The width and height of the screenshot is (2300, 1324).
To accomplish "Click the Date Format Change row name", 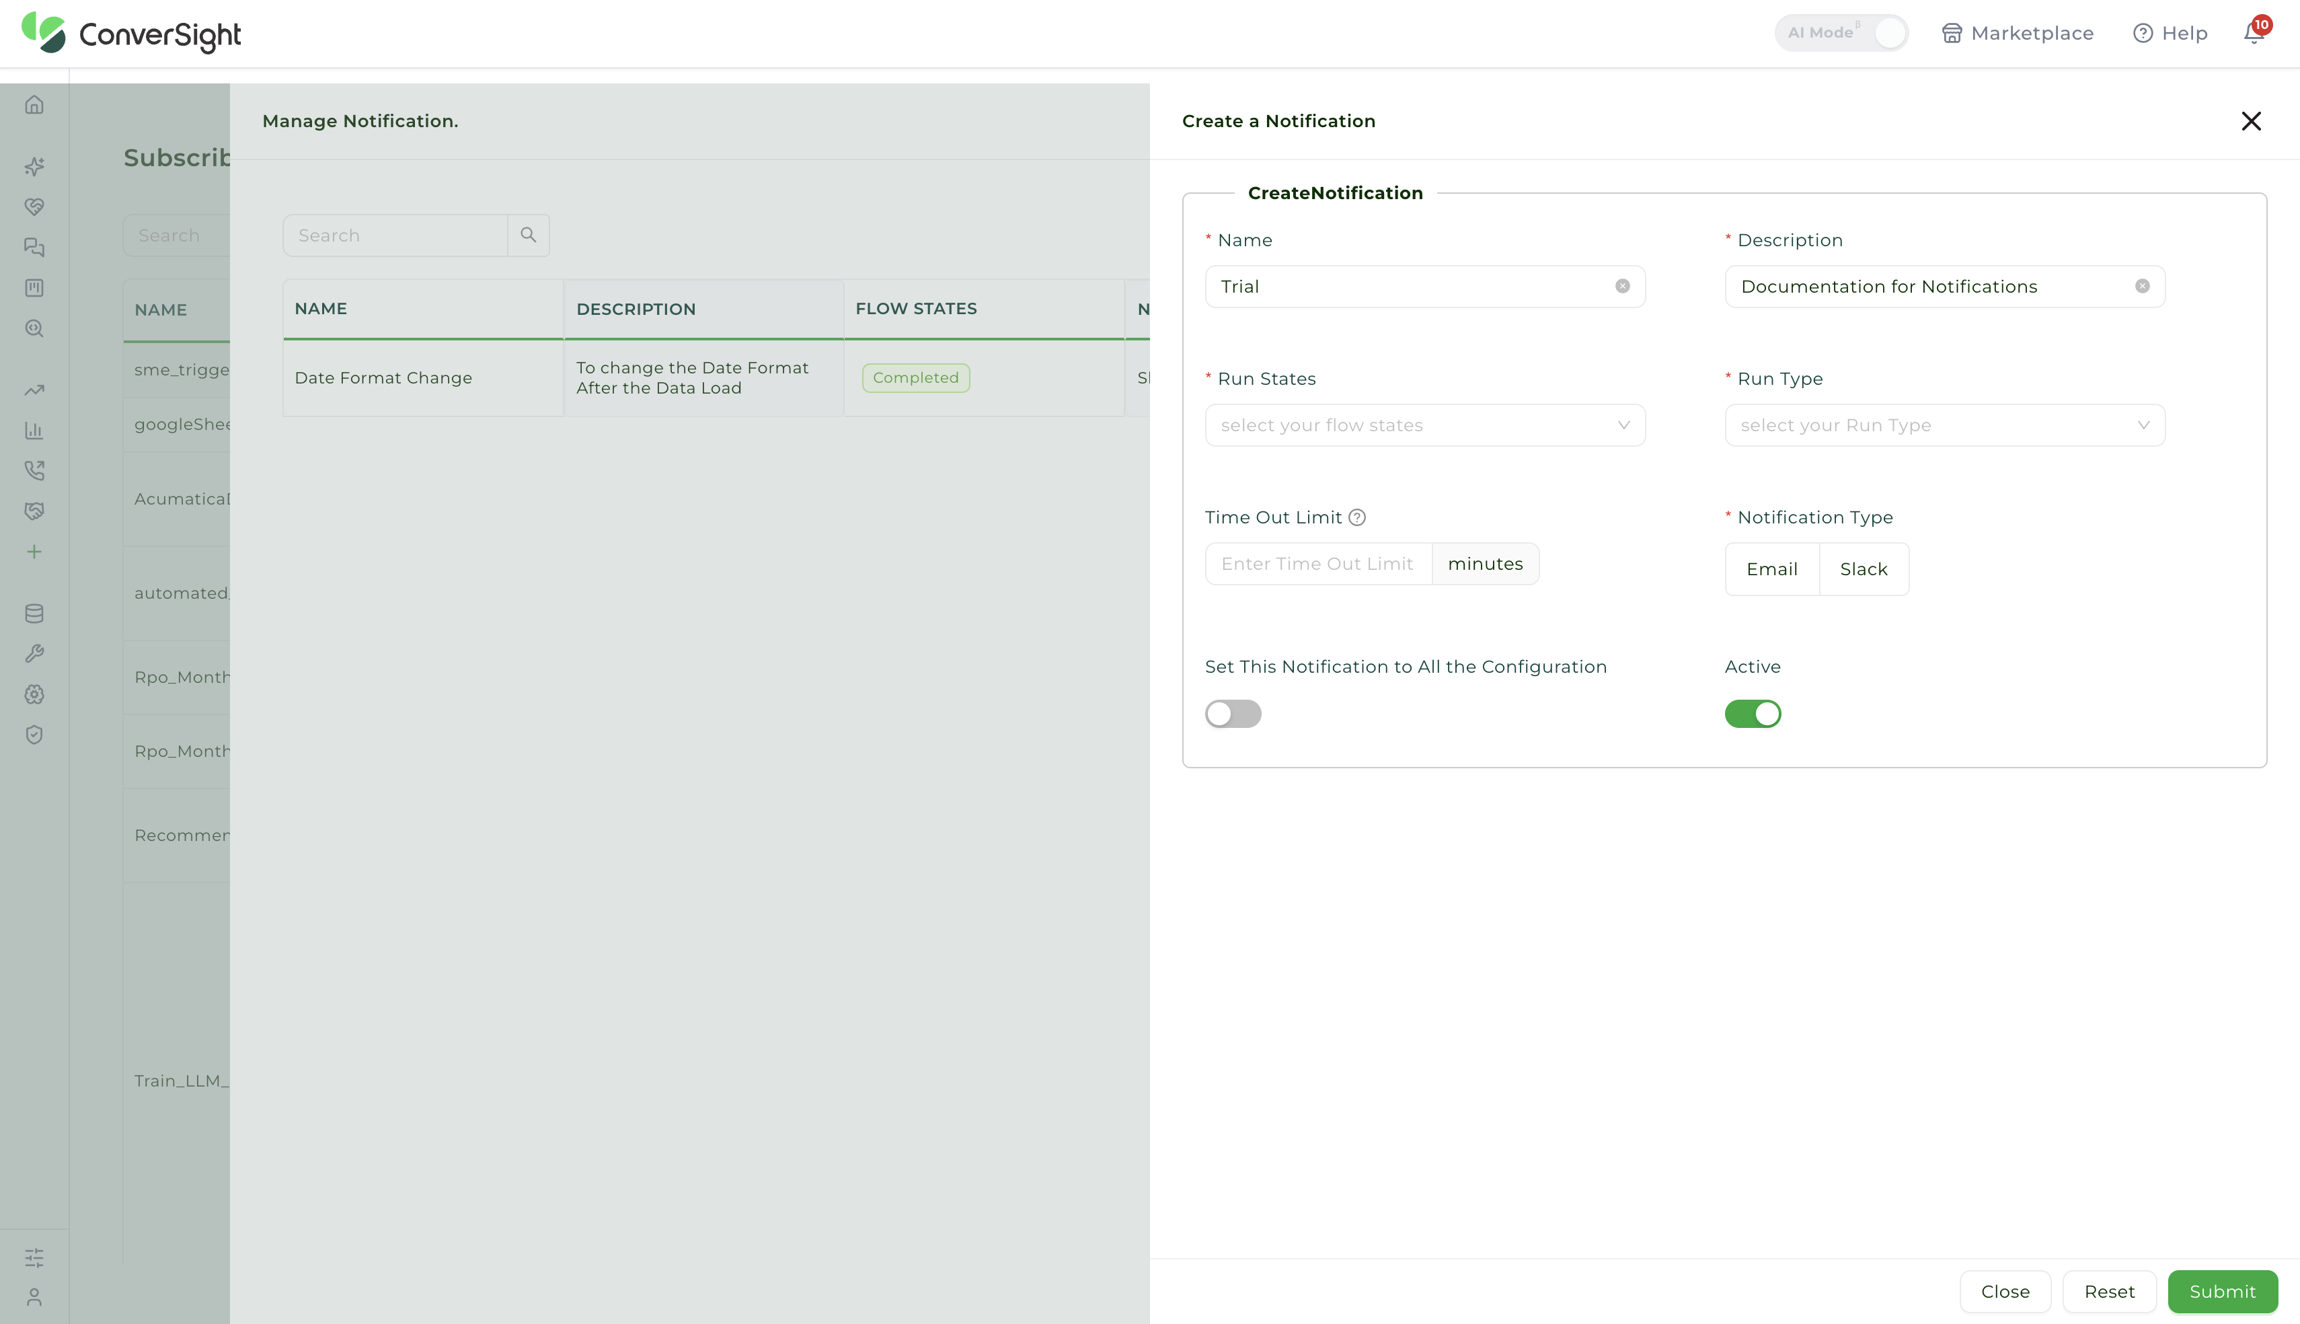I will (x=383, y=378).
